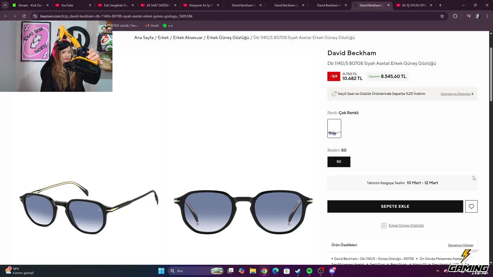The width and height of the screenshot is (493, 277).
Task: Close the YouTube tab
Action: click(x=90, y=5)
